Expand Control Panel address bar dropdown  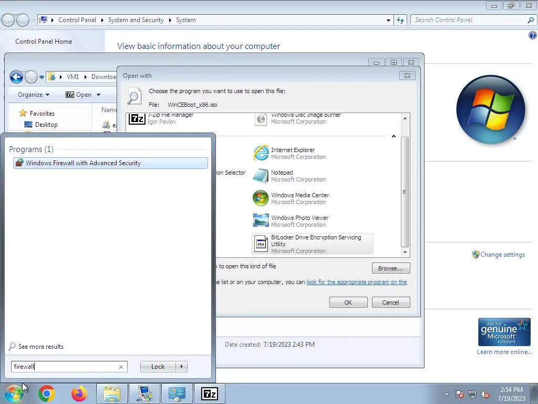click(388, 21)
